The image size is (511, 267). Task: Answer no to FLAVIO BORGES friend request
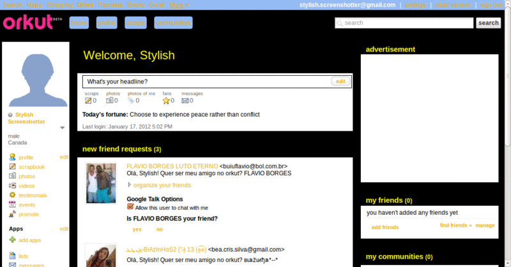(159, 229)
